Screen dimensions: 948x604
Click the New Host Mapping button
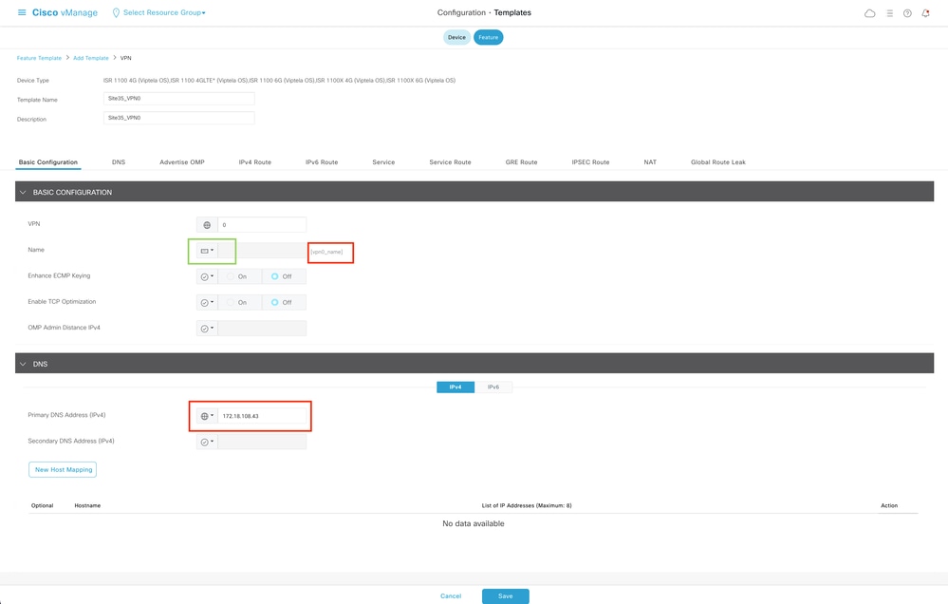click(62, 468)
